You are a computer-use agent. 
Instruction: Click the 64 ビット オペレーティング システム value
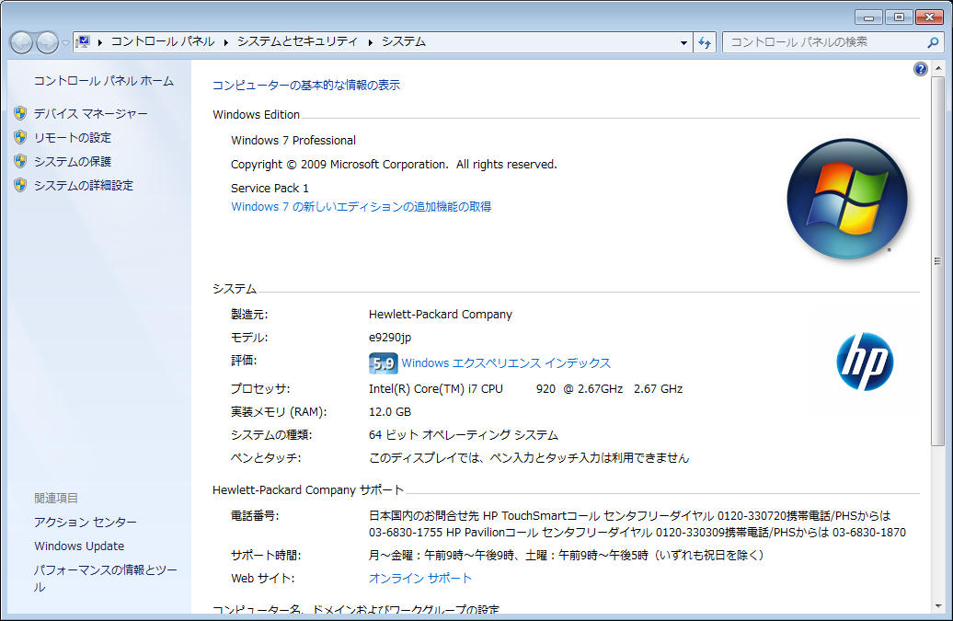pyautogui.click(x=463, y=435)
